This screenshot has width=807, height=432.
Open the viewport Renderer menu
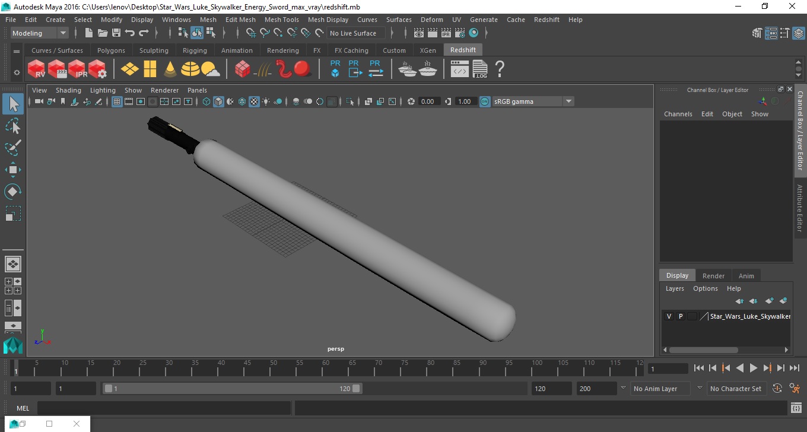click(x=164, y=90)
